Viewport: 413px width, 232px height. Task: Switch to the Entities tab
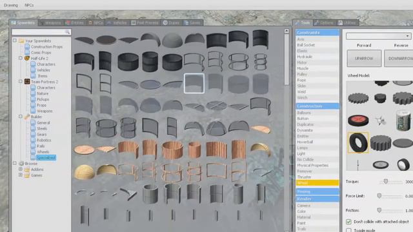coord(75,23)
